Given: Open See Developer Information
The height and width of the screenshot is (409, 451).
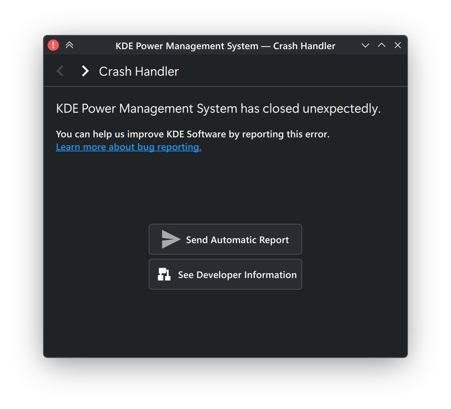Looking at the screenshot, I should click(237, 275).
